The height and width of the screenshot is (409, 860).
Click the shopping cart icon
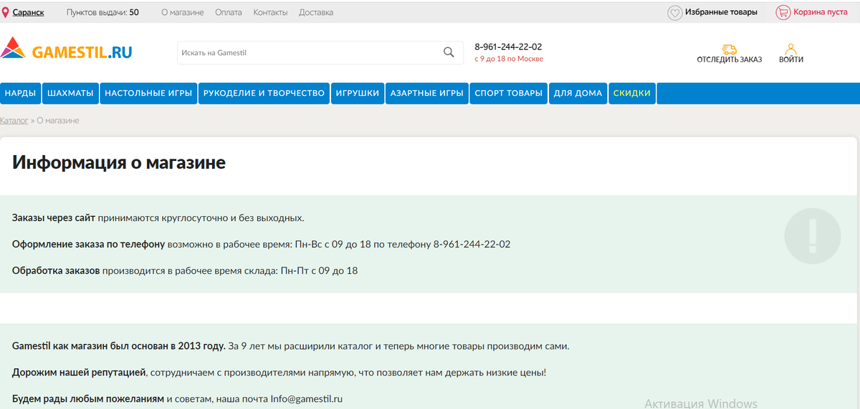[x=783, y=12]
